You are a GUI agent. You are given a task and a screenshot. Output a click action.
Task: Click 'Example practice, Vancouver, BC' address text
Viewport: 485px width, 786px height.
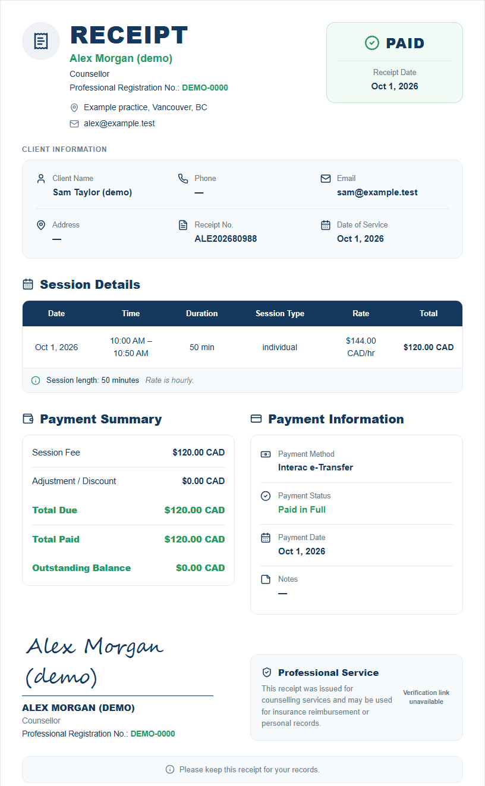[x=146, y=108]
